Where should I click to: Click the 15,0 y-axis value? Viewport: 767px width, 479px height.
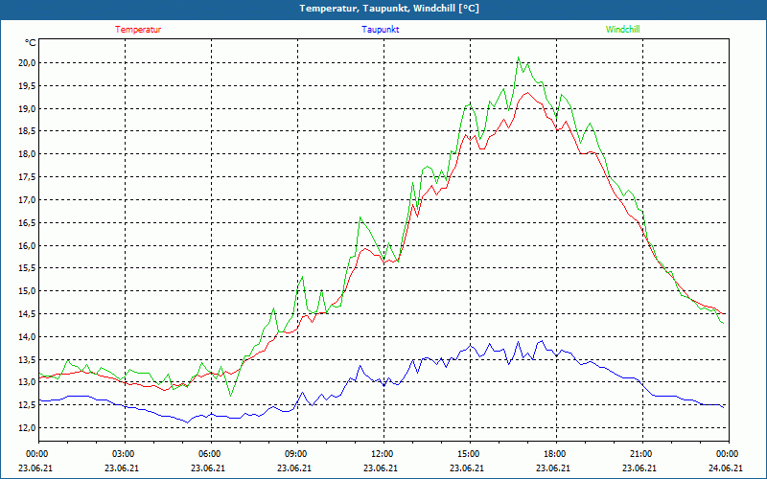click(x=28, y=291)
